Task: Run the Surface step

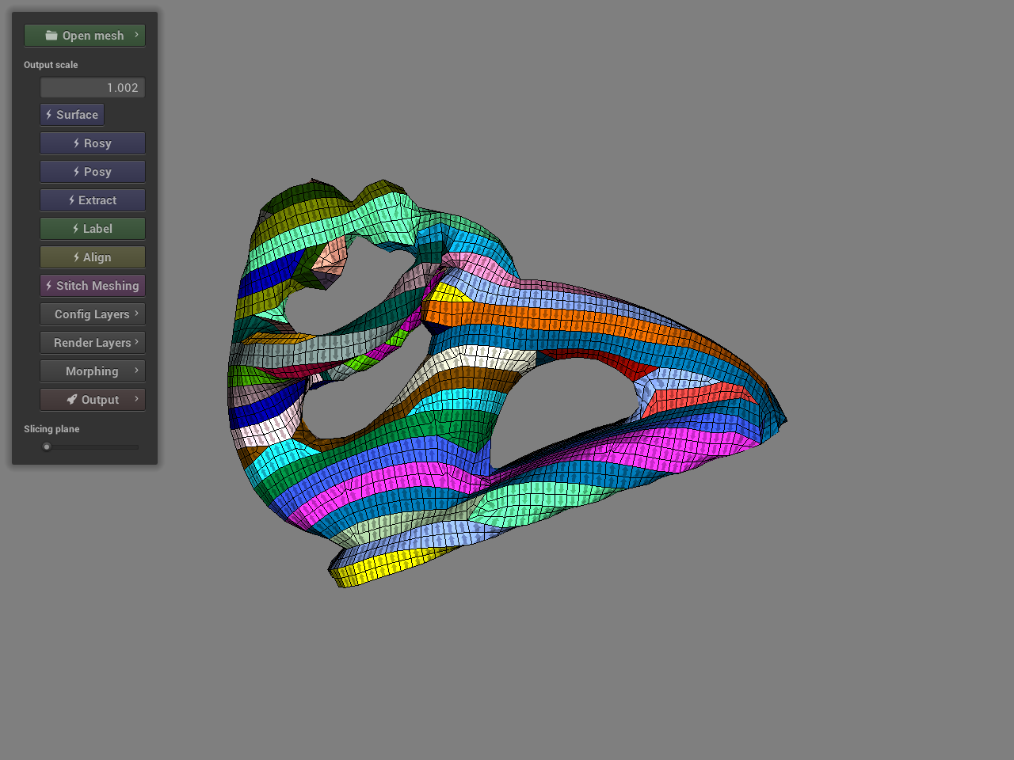Action: (72, 115)
